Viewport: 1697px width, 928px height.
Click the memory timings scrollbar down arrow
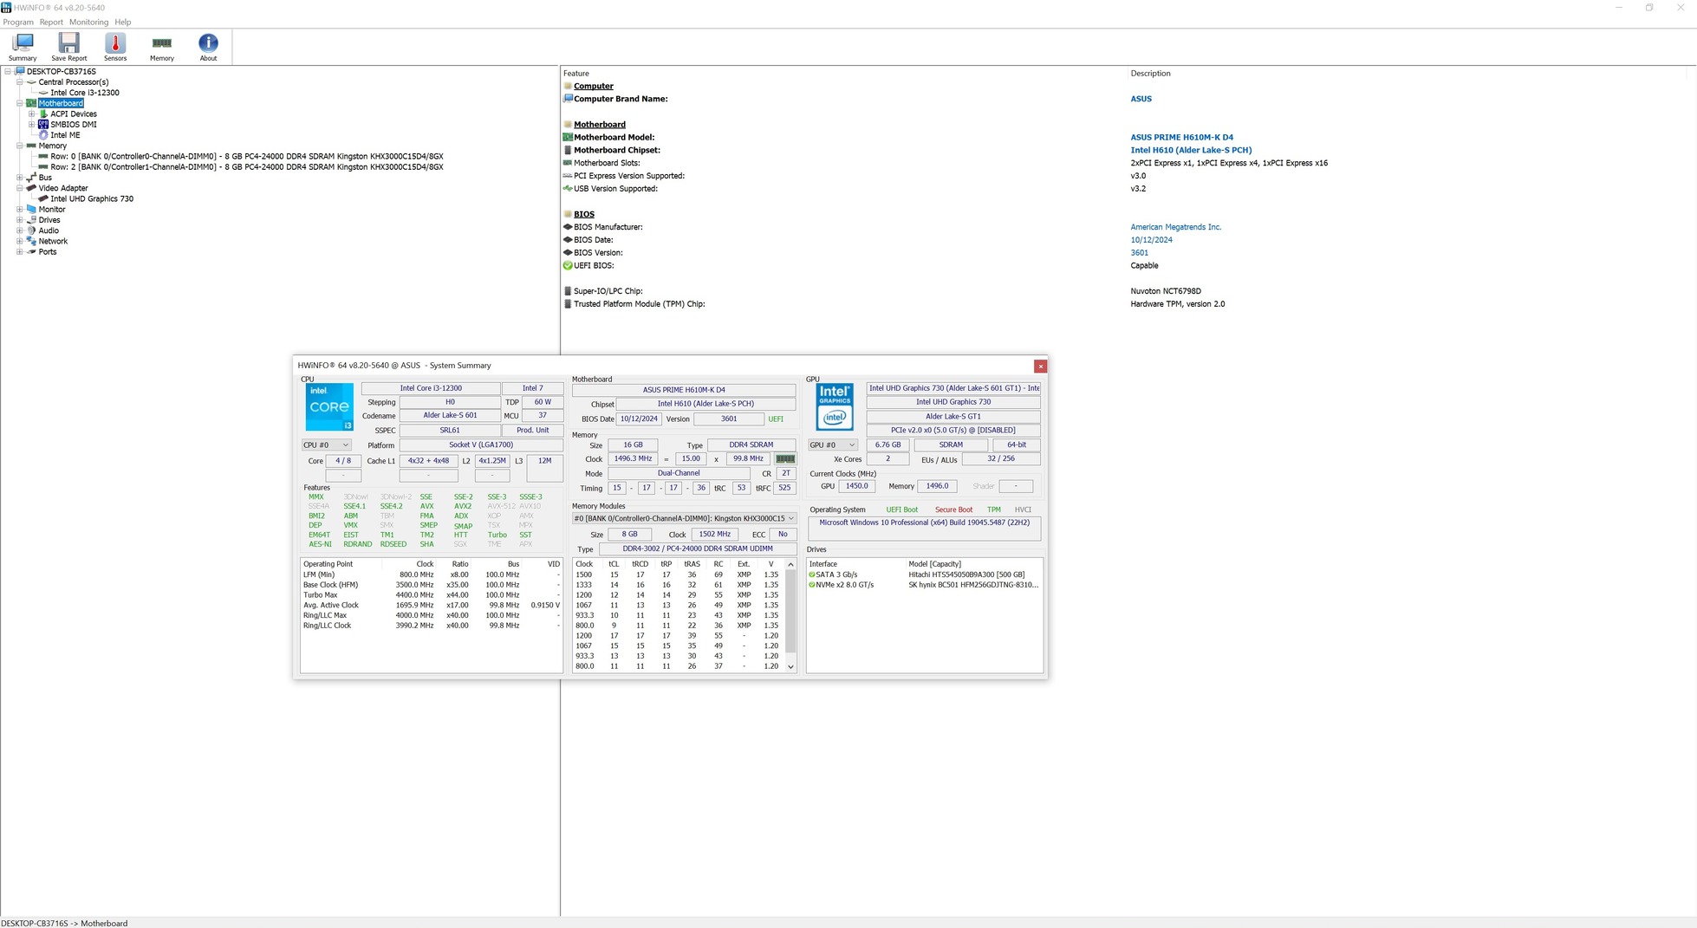click(x=790, y=666)
